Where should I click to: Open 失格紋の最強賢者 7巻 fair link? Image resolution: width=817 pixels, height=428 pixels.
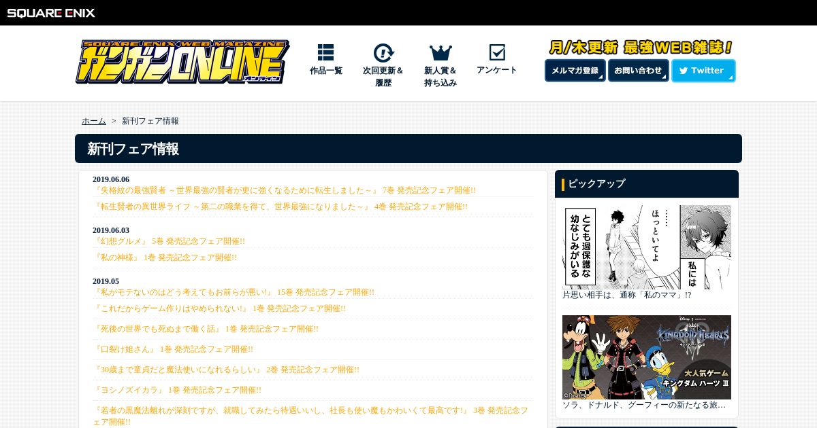click(285, 190)
